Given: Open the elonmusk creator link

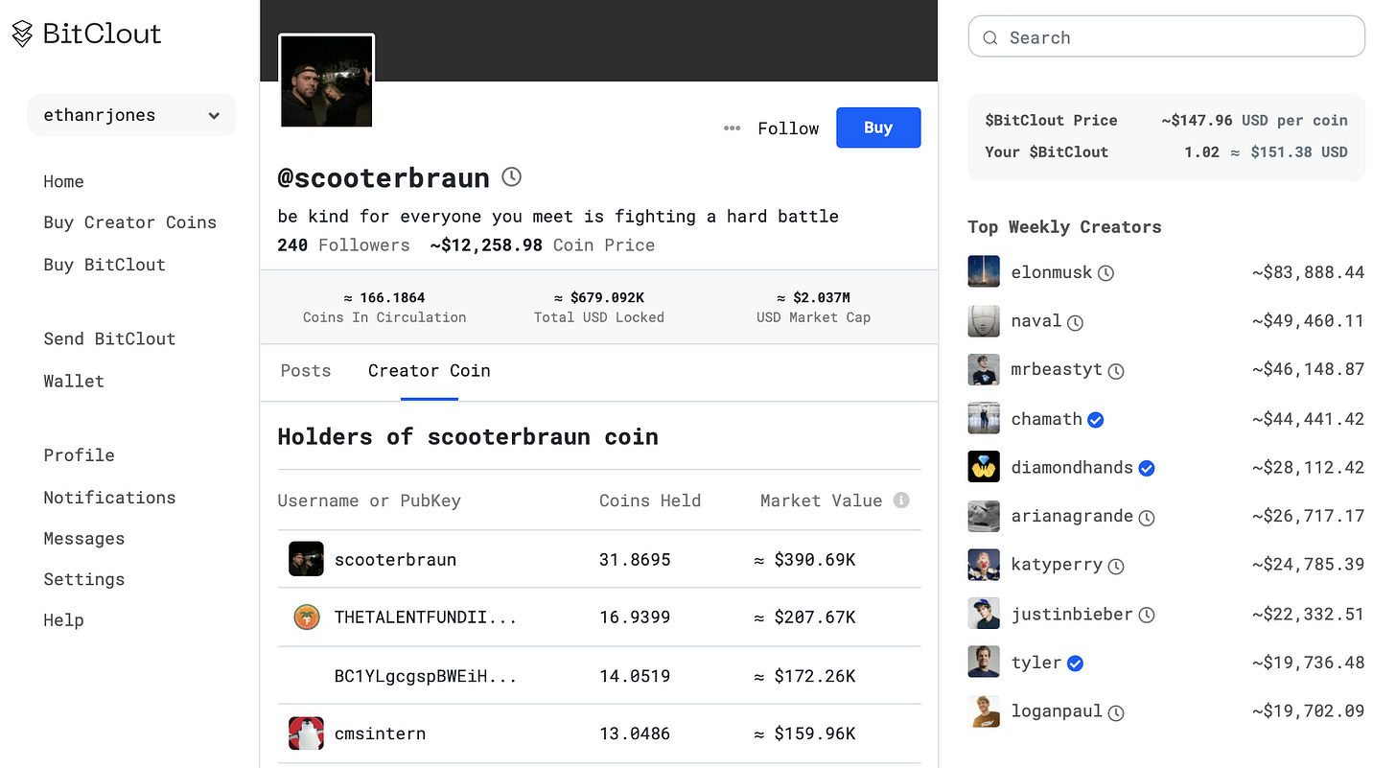Looking at the screenshot, I should (x=1052, y=272).
